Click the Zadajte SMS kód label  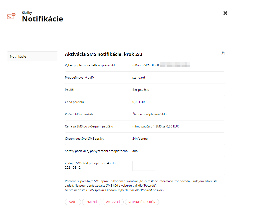91,165
